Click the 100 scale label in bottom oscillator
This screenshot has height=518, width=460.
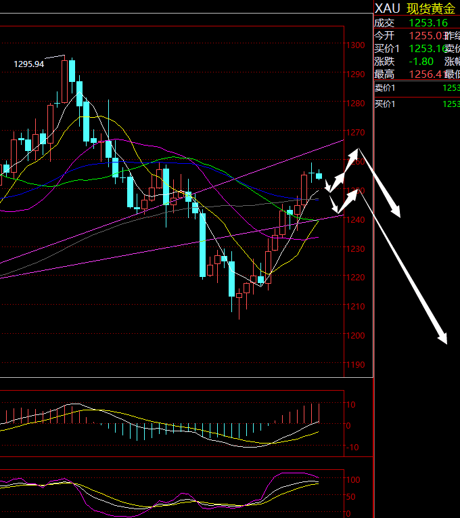353,479
